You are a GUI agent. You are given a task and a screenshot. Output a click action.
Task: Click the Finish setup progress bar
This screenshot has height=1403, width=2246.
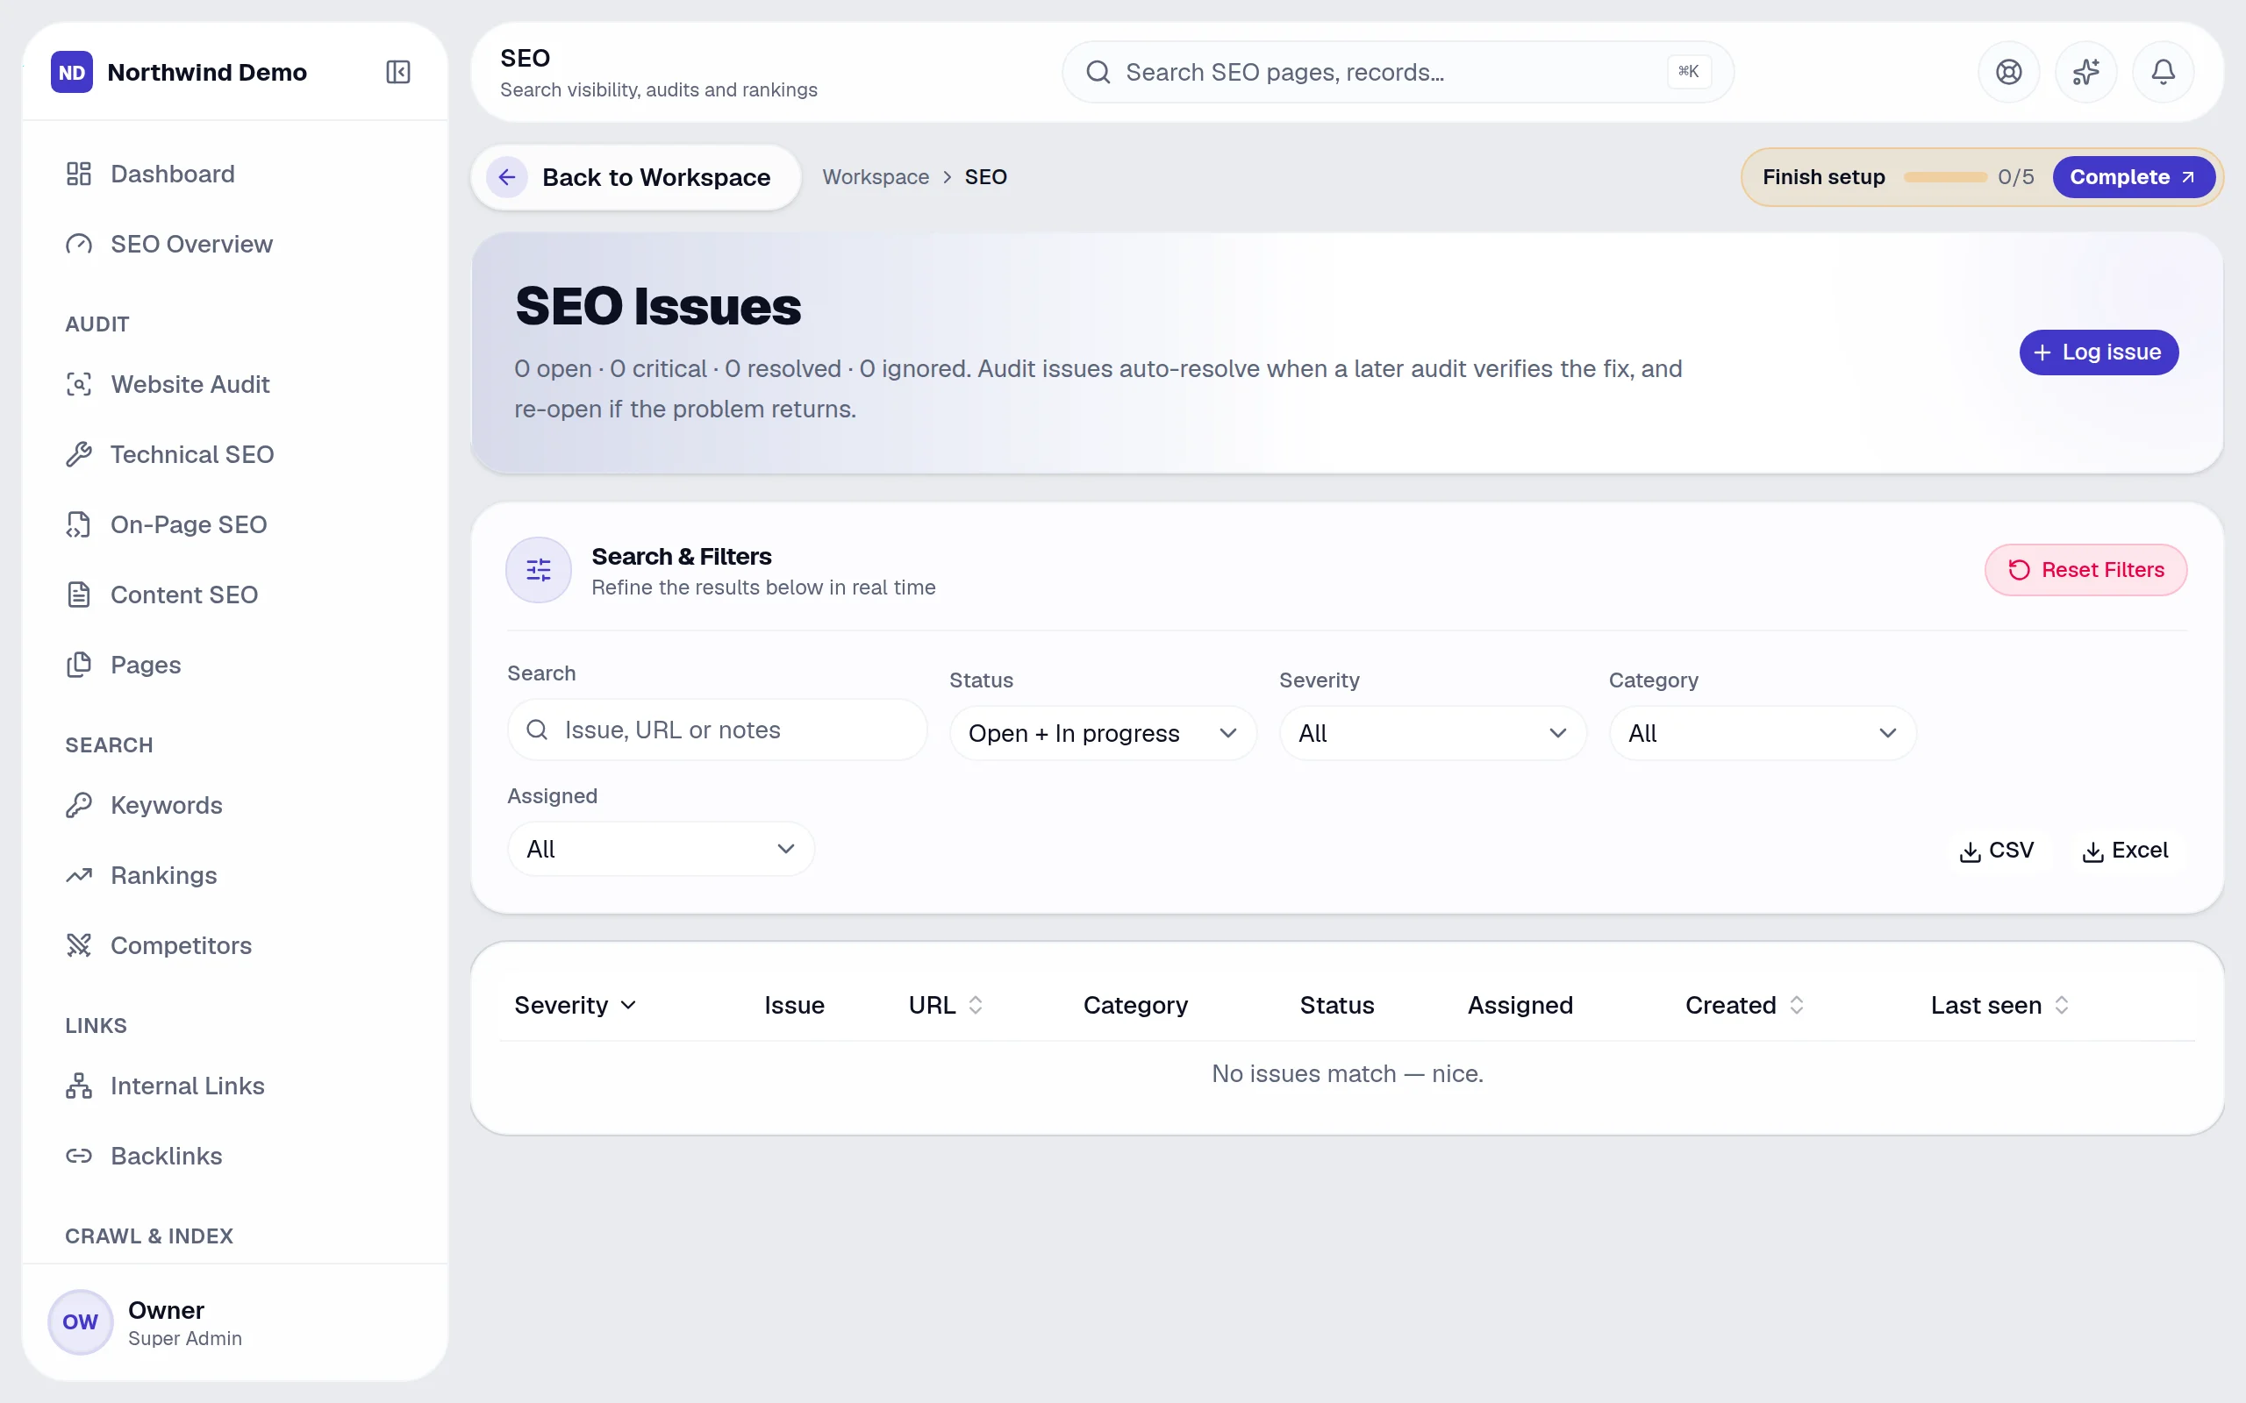1944,177
